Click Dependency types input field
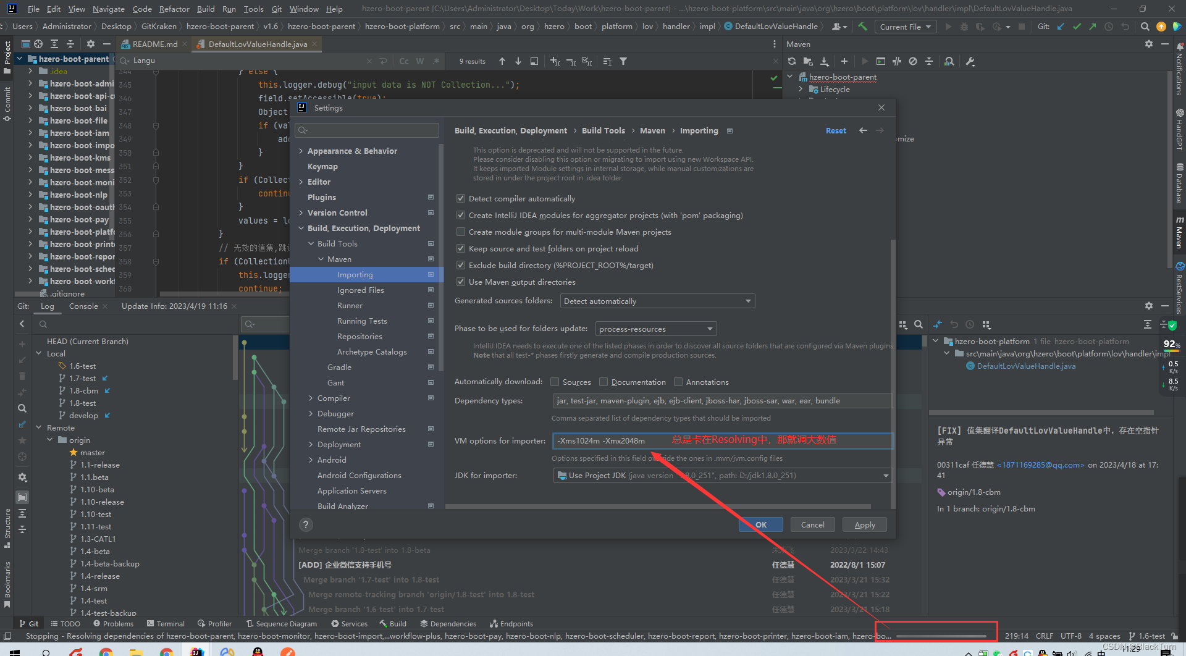The width and height of the screenshot is (1186, 656). click(x=722, y=400)
